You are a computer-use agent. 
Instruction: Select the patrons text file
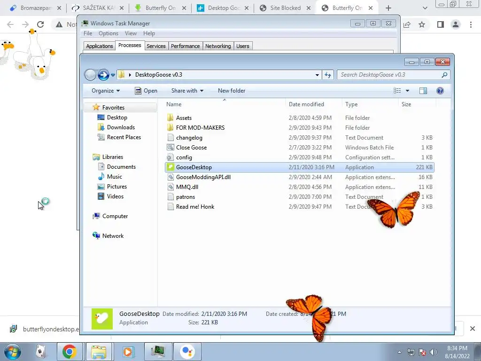185,197
